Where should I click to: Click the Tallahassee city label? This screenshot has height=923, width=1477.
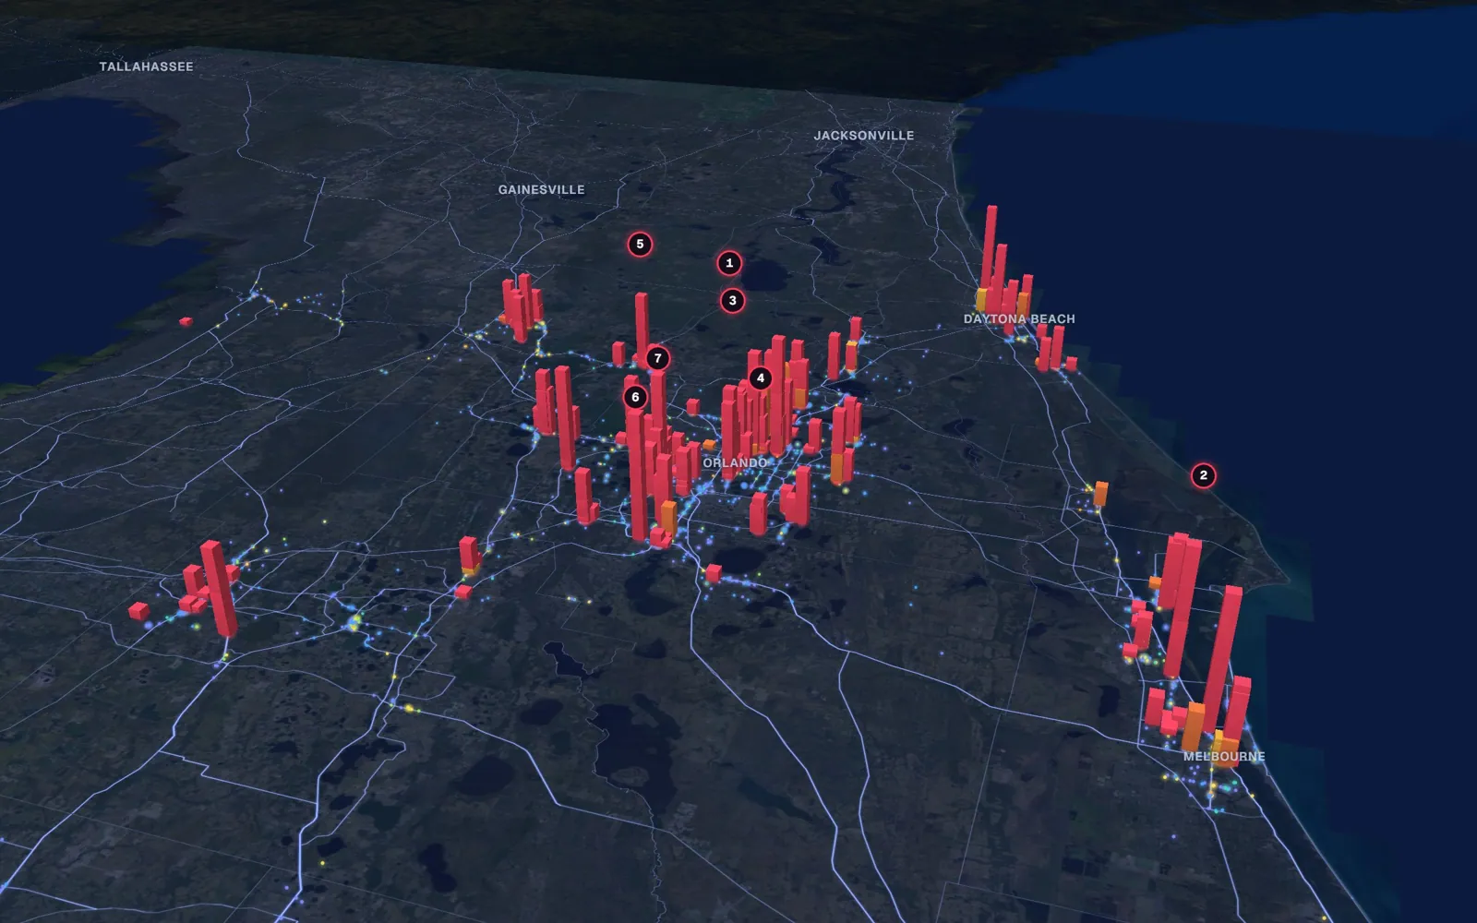click(146, 66)
